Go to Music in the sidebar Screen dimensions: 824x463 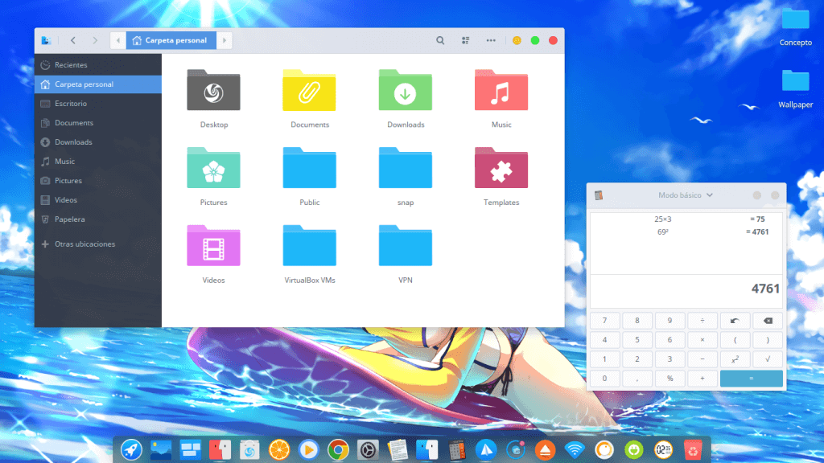click(97, 161)
